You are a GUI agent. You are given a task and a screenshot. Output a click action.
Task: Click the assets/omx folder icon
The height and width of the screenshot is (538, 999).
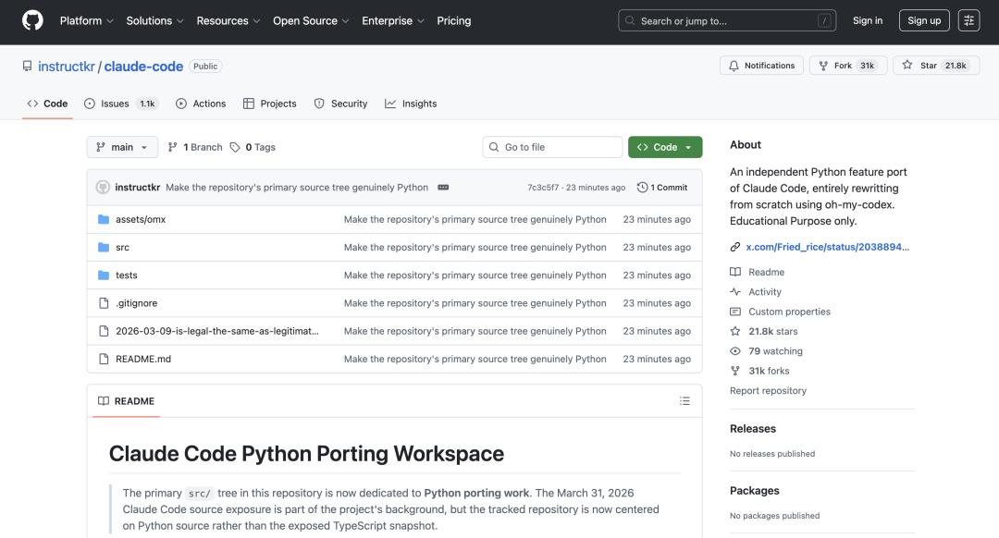coord(104,220)
